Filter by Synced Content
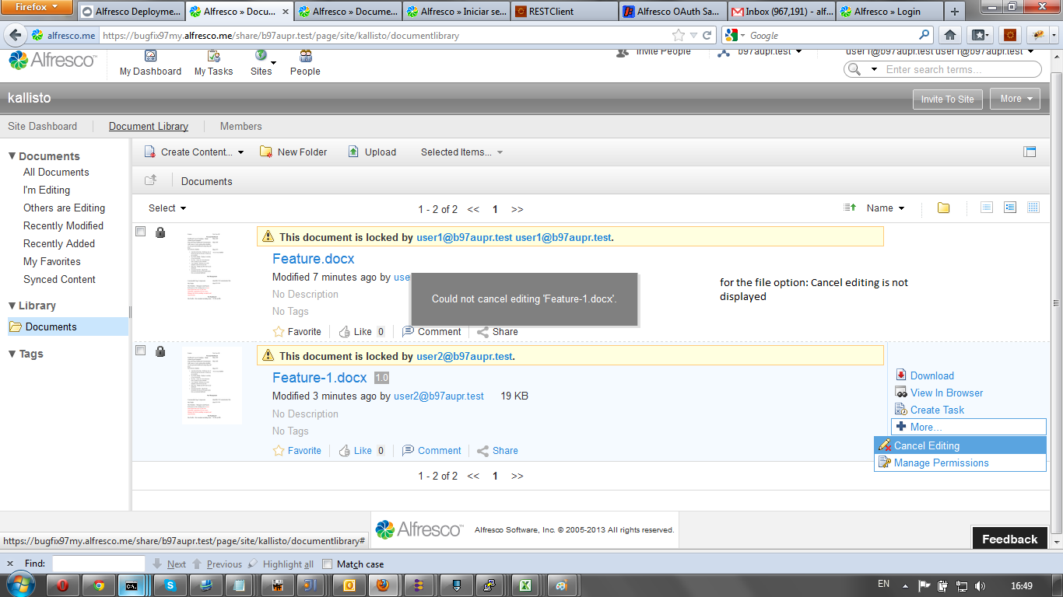The image size is (1063, 597). (x=59, y=279)
